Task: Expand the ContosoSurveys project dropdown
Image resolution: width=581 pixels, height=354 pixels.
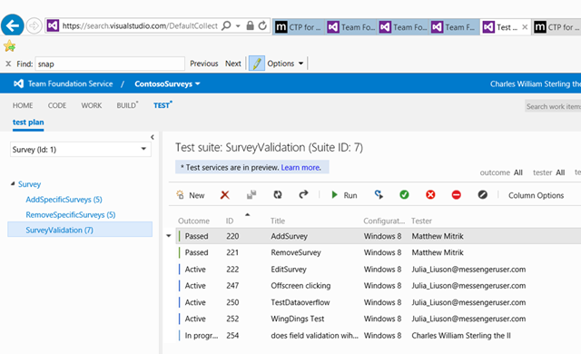Action: tap(167, 84)
